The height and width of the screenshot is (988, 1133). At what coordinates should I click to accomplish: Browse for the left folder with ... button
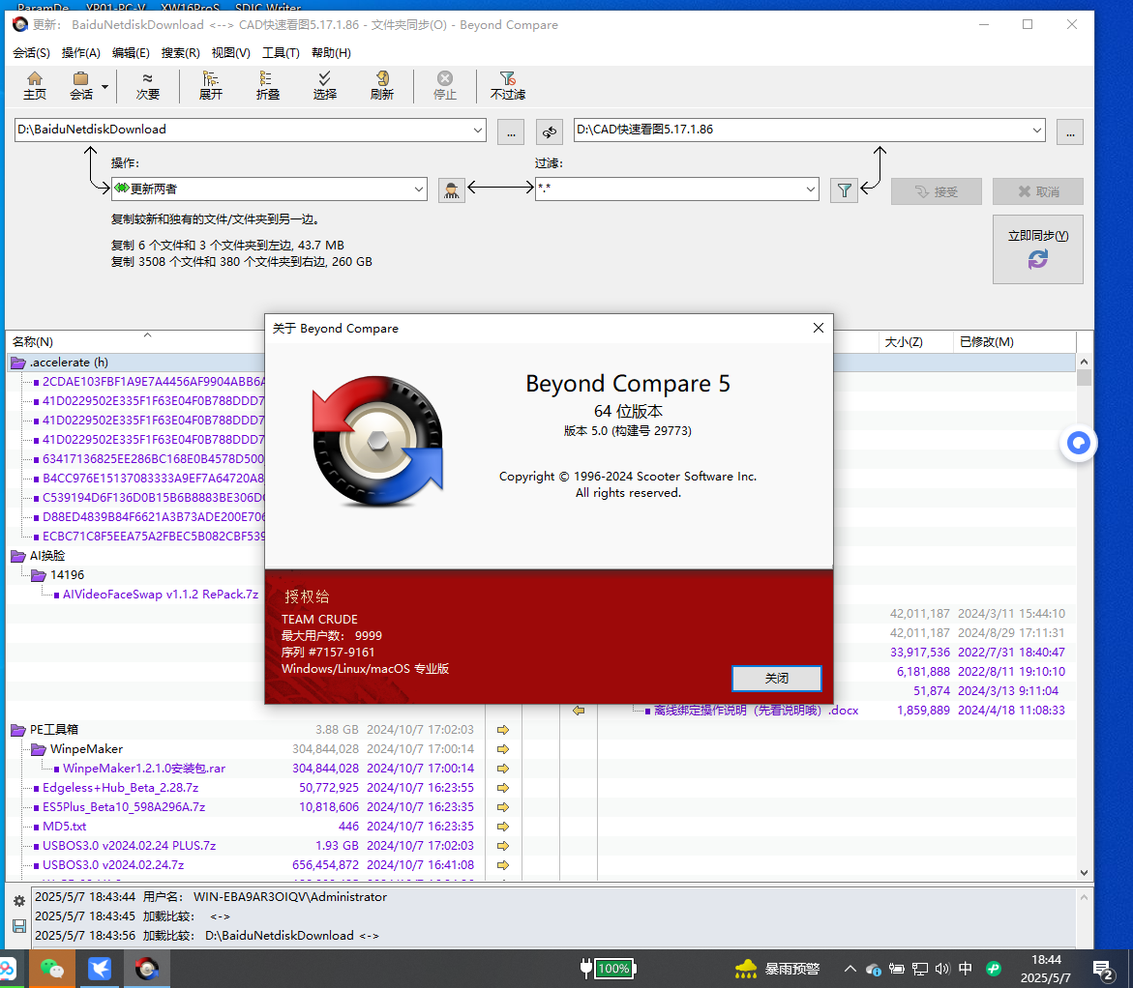tap(511, 132)
